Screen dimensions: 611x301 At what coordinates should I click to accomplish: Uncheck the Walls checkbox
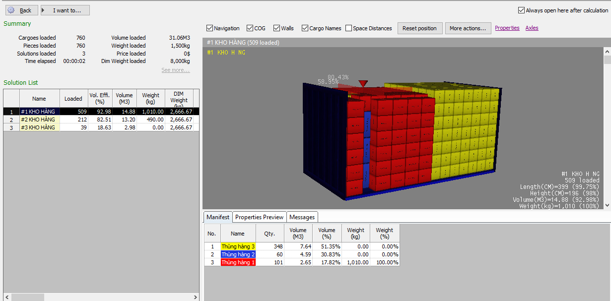(x=276, y=28)
